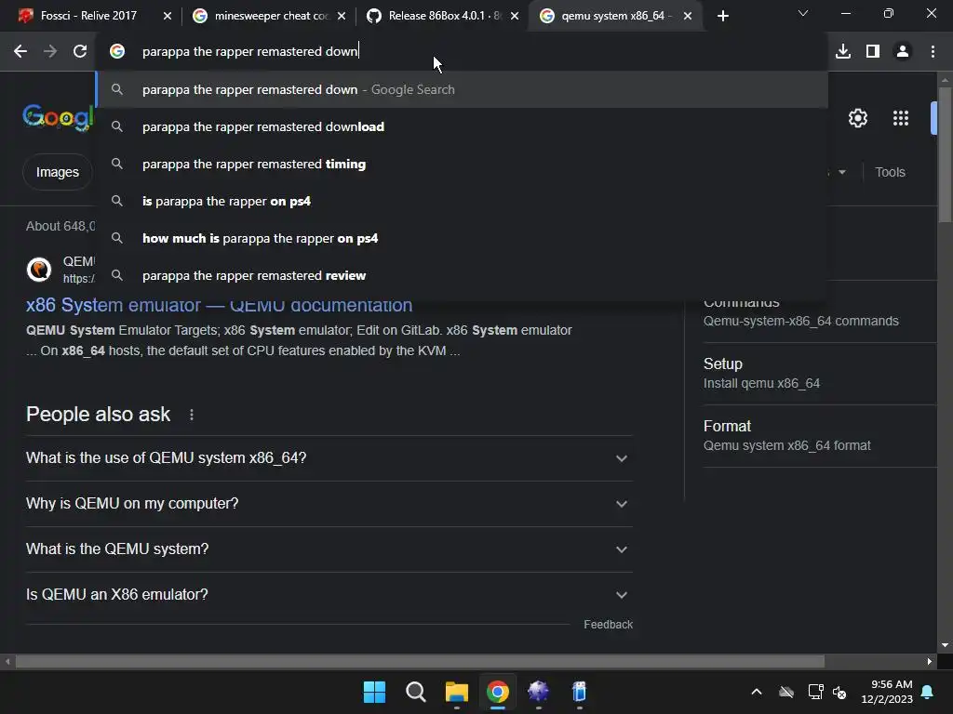
Task: Open the search Tools button
Action: 890,172
